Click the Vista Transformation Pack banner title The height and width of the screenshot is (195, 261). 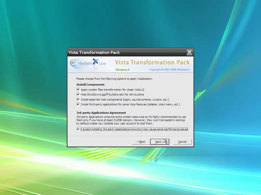(152, 62)
